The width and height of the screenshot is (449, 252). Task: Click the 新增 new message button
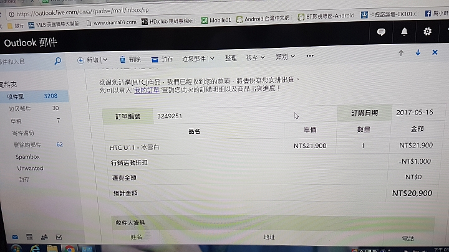88,60
